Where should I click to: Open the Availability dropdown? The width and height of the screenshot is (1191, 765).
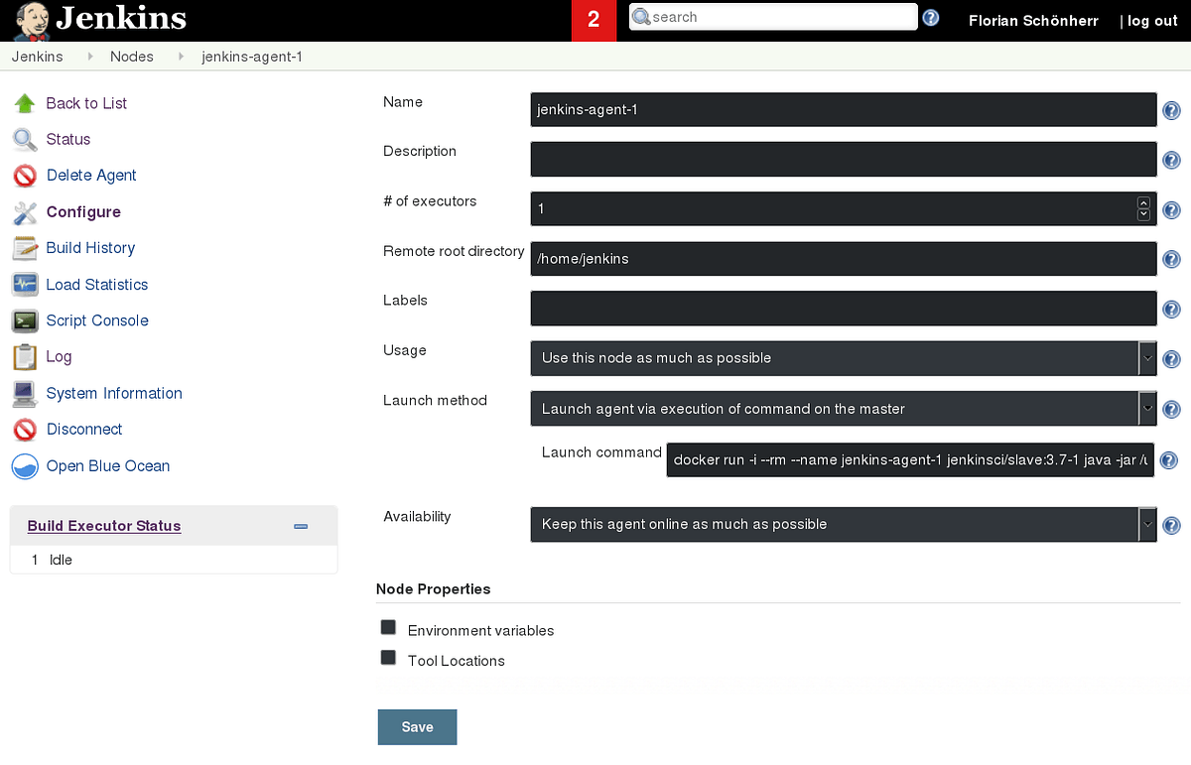[1146, 524]
